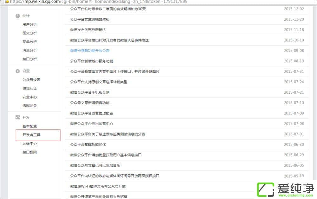Image resolution: width=317 pixels, height=199 pixels.
Task: View 违规记录 in the settings section
Action: (29, 106)
